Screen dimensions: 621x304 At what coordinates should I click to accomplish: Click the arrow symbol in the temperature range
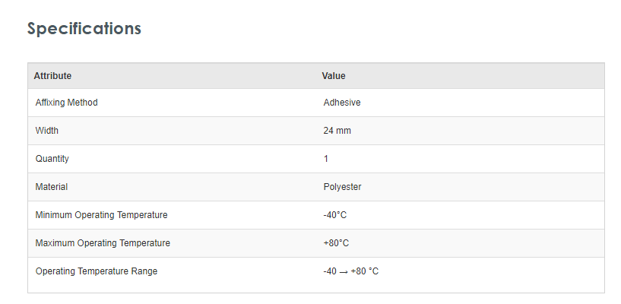[344, 272]
